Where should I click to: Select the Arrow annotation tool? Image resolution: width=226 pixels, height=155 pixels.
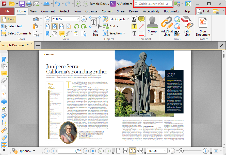click(141, 26)
